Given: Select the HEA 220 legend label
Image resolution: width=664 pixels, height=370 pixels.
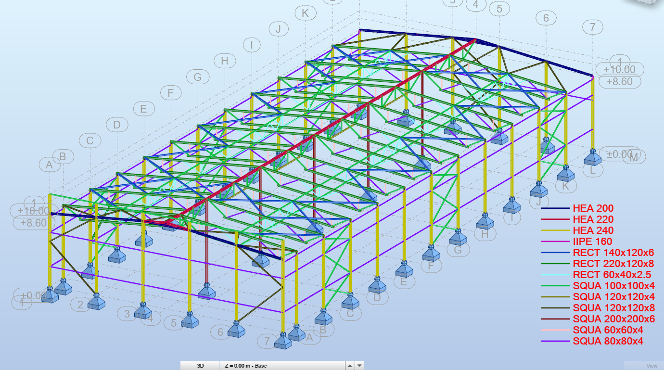Looking at the screenshot, I should [x=593, y=219].
